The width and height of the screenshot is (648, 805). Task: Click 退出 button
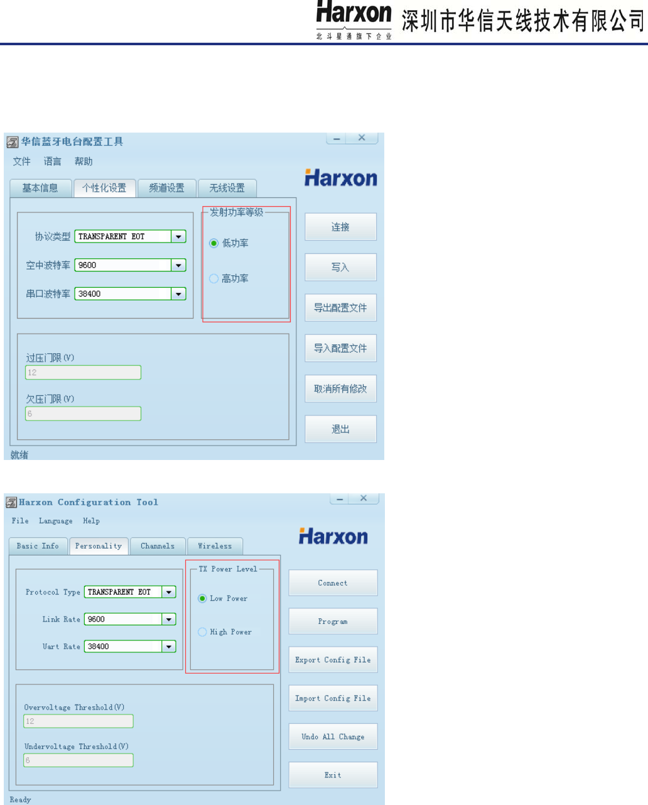[340, 429]
